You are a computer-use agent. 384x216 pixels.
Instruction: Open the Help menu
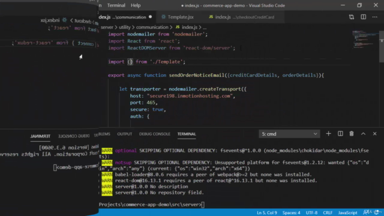136,5
